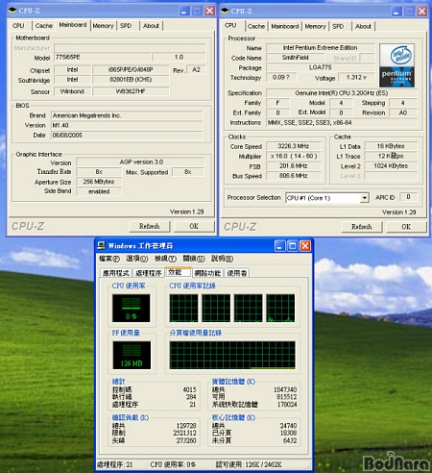Minimize the Windows Task Manager window
Image resolution: width=432 pixels, height=473 pixels.
click(x=279, y=246)
